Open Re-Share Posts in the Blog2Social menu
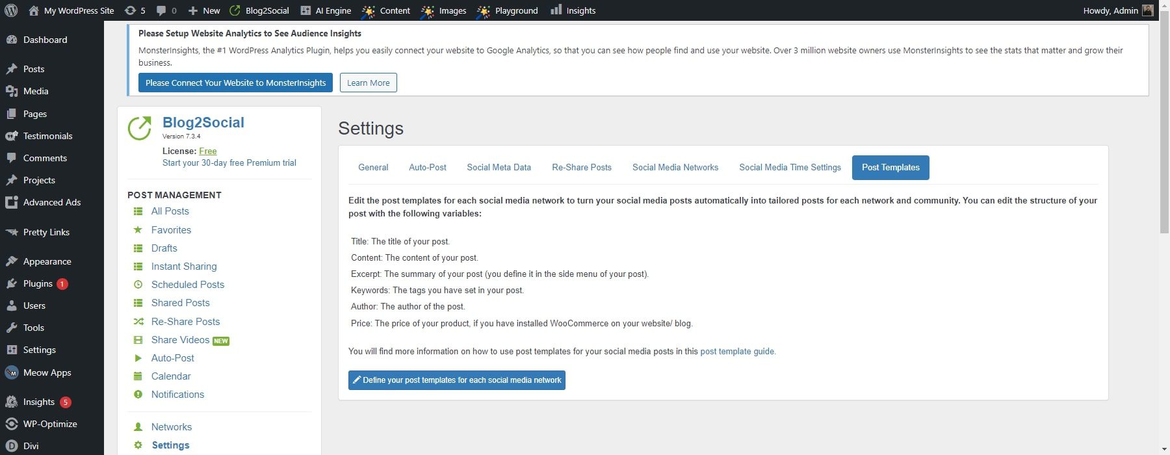The width and height of the screenshot is (1170, 455). (185, 322)
